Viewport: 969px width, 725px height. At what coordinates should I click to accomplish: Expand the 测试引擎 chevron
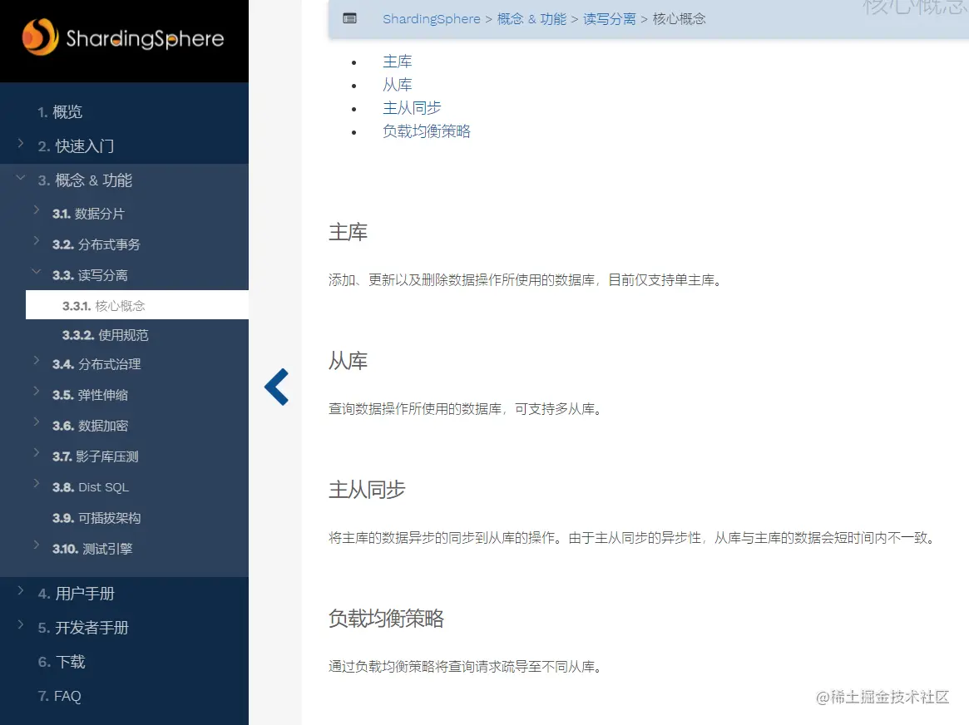click(x=37, y=545)
